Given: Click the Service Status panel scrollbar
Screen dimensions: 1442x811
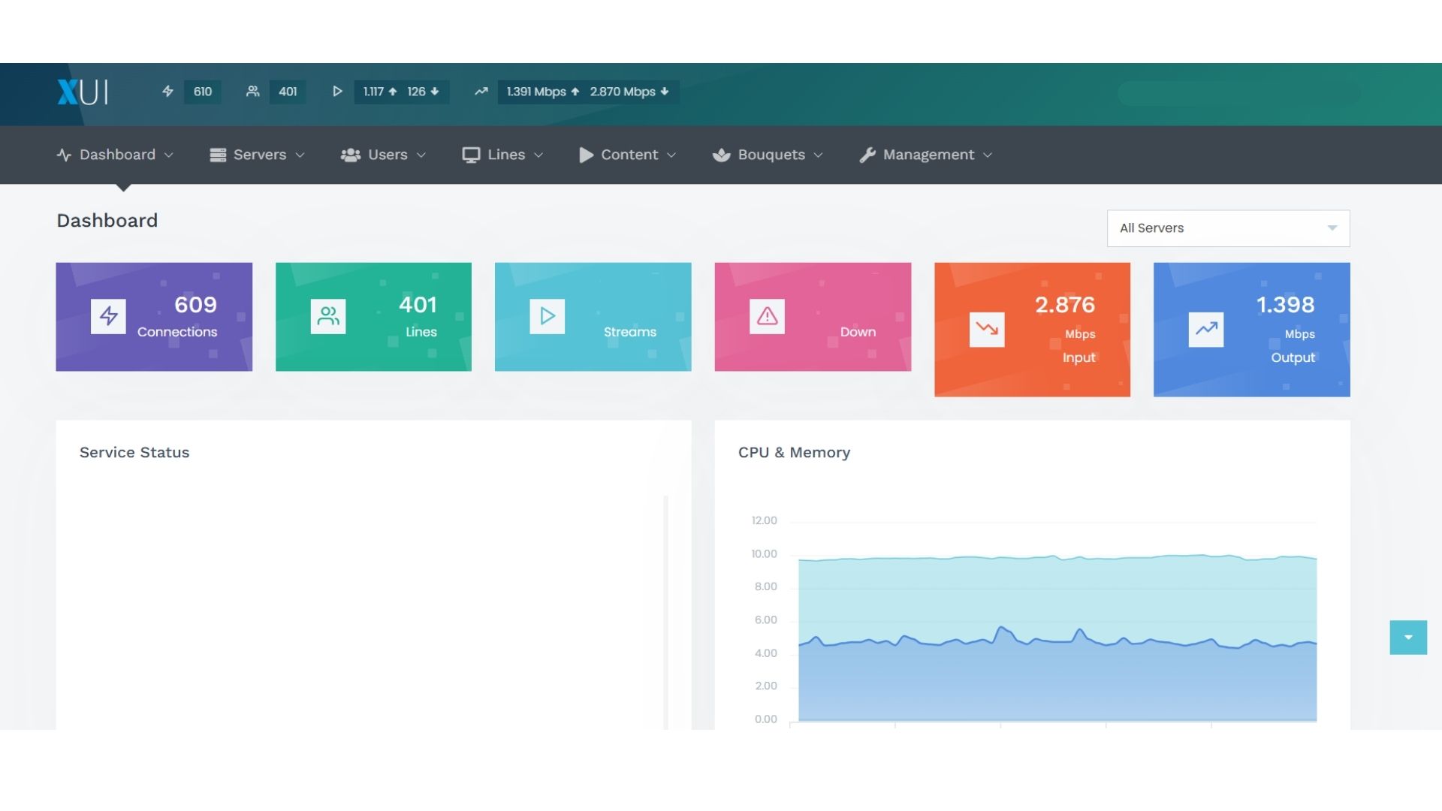Looking at the screenshot, I should coord(665,612).
